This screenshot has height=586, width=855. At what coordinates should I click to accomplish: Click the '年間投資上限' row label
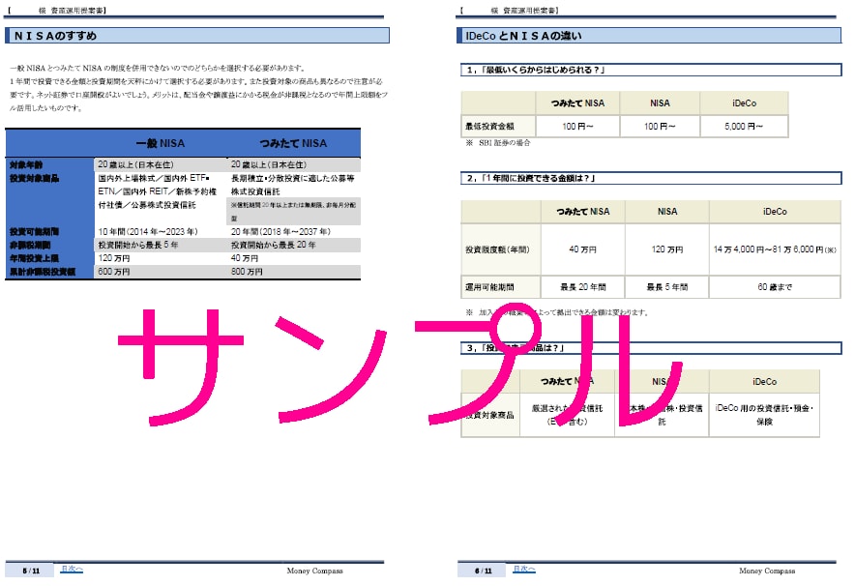pos(35,258)
